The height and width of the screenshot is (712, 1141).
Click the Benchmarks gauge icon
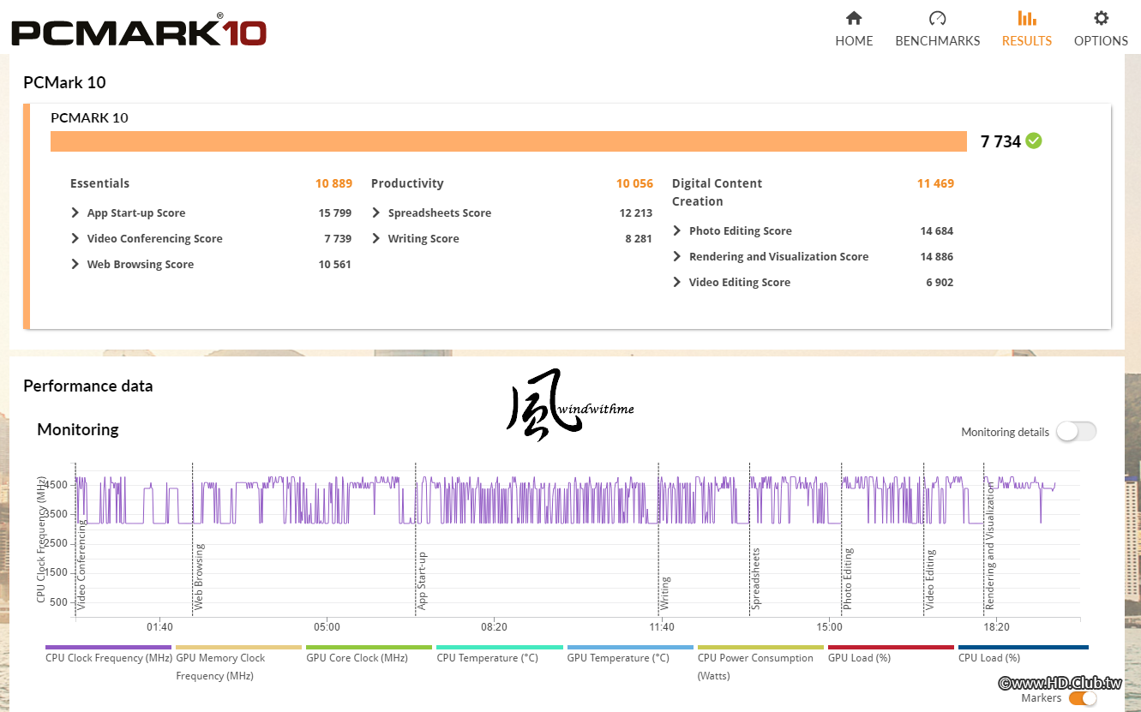(937, 18)
